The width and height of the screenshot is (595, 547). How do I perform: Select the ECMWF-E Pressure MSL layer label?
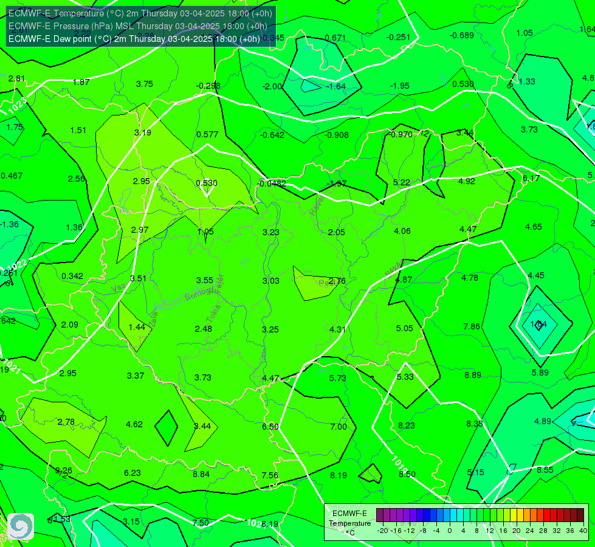coord(138,26)
